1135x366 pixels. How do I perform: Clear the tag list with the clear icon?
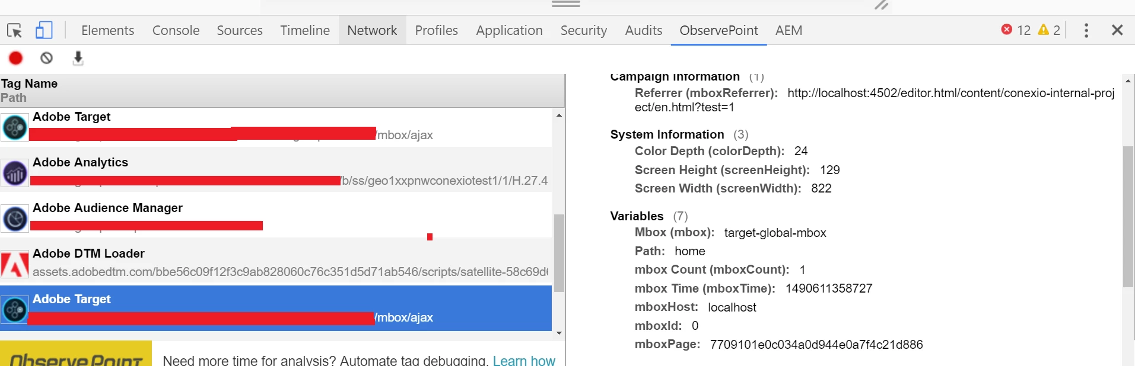46,58
